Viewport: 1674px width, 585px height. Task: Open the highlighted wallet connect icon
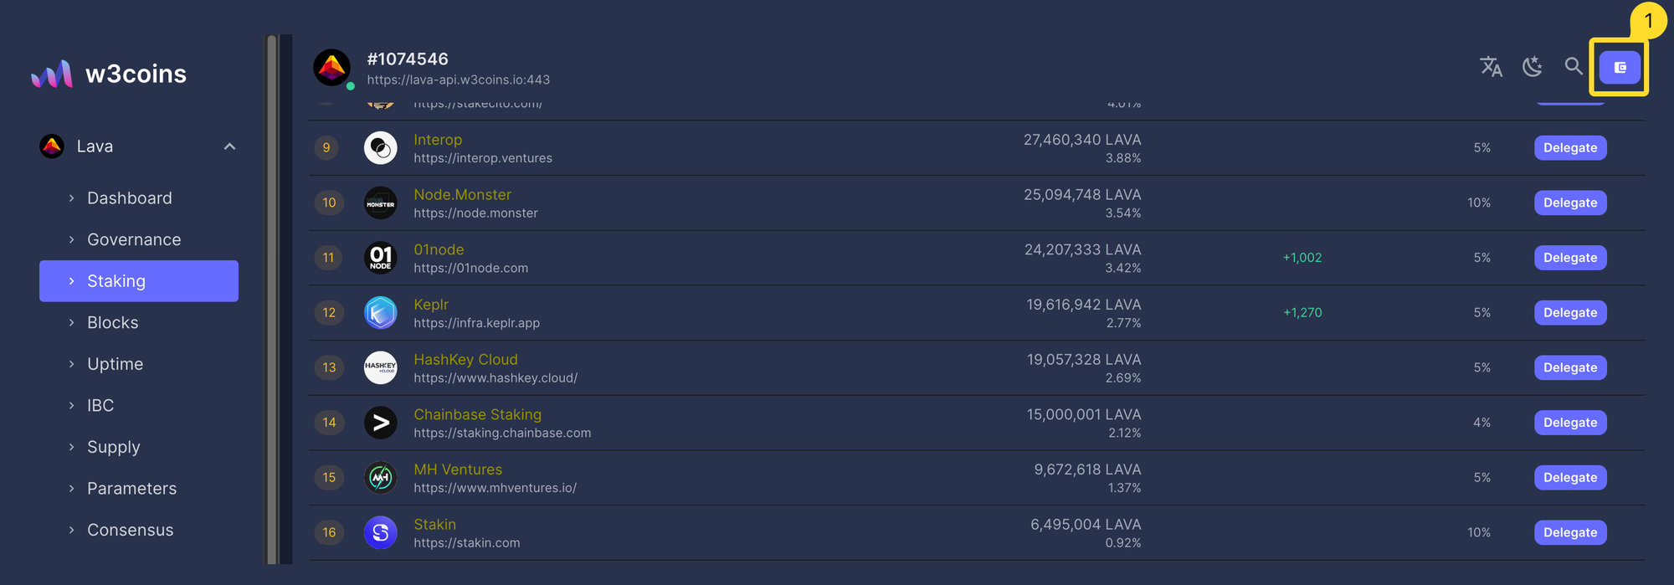[1619, 67]
